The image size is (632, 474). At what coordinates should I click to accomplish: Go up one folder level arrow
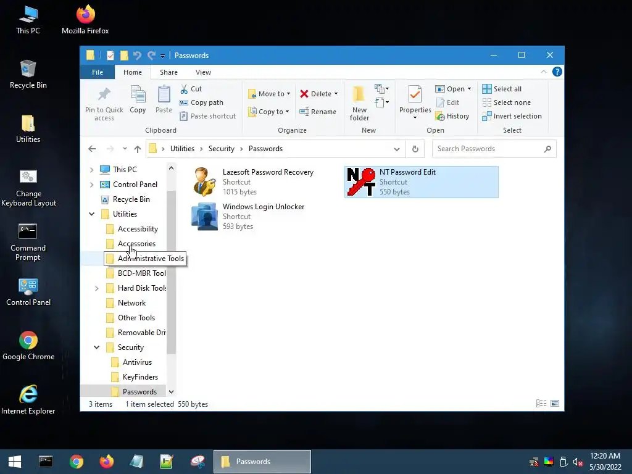tap(138, 149)
